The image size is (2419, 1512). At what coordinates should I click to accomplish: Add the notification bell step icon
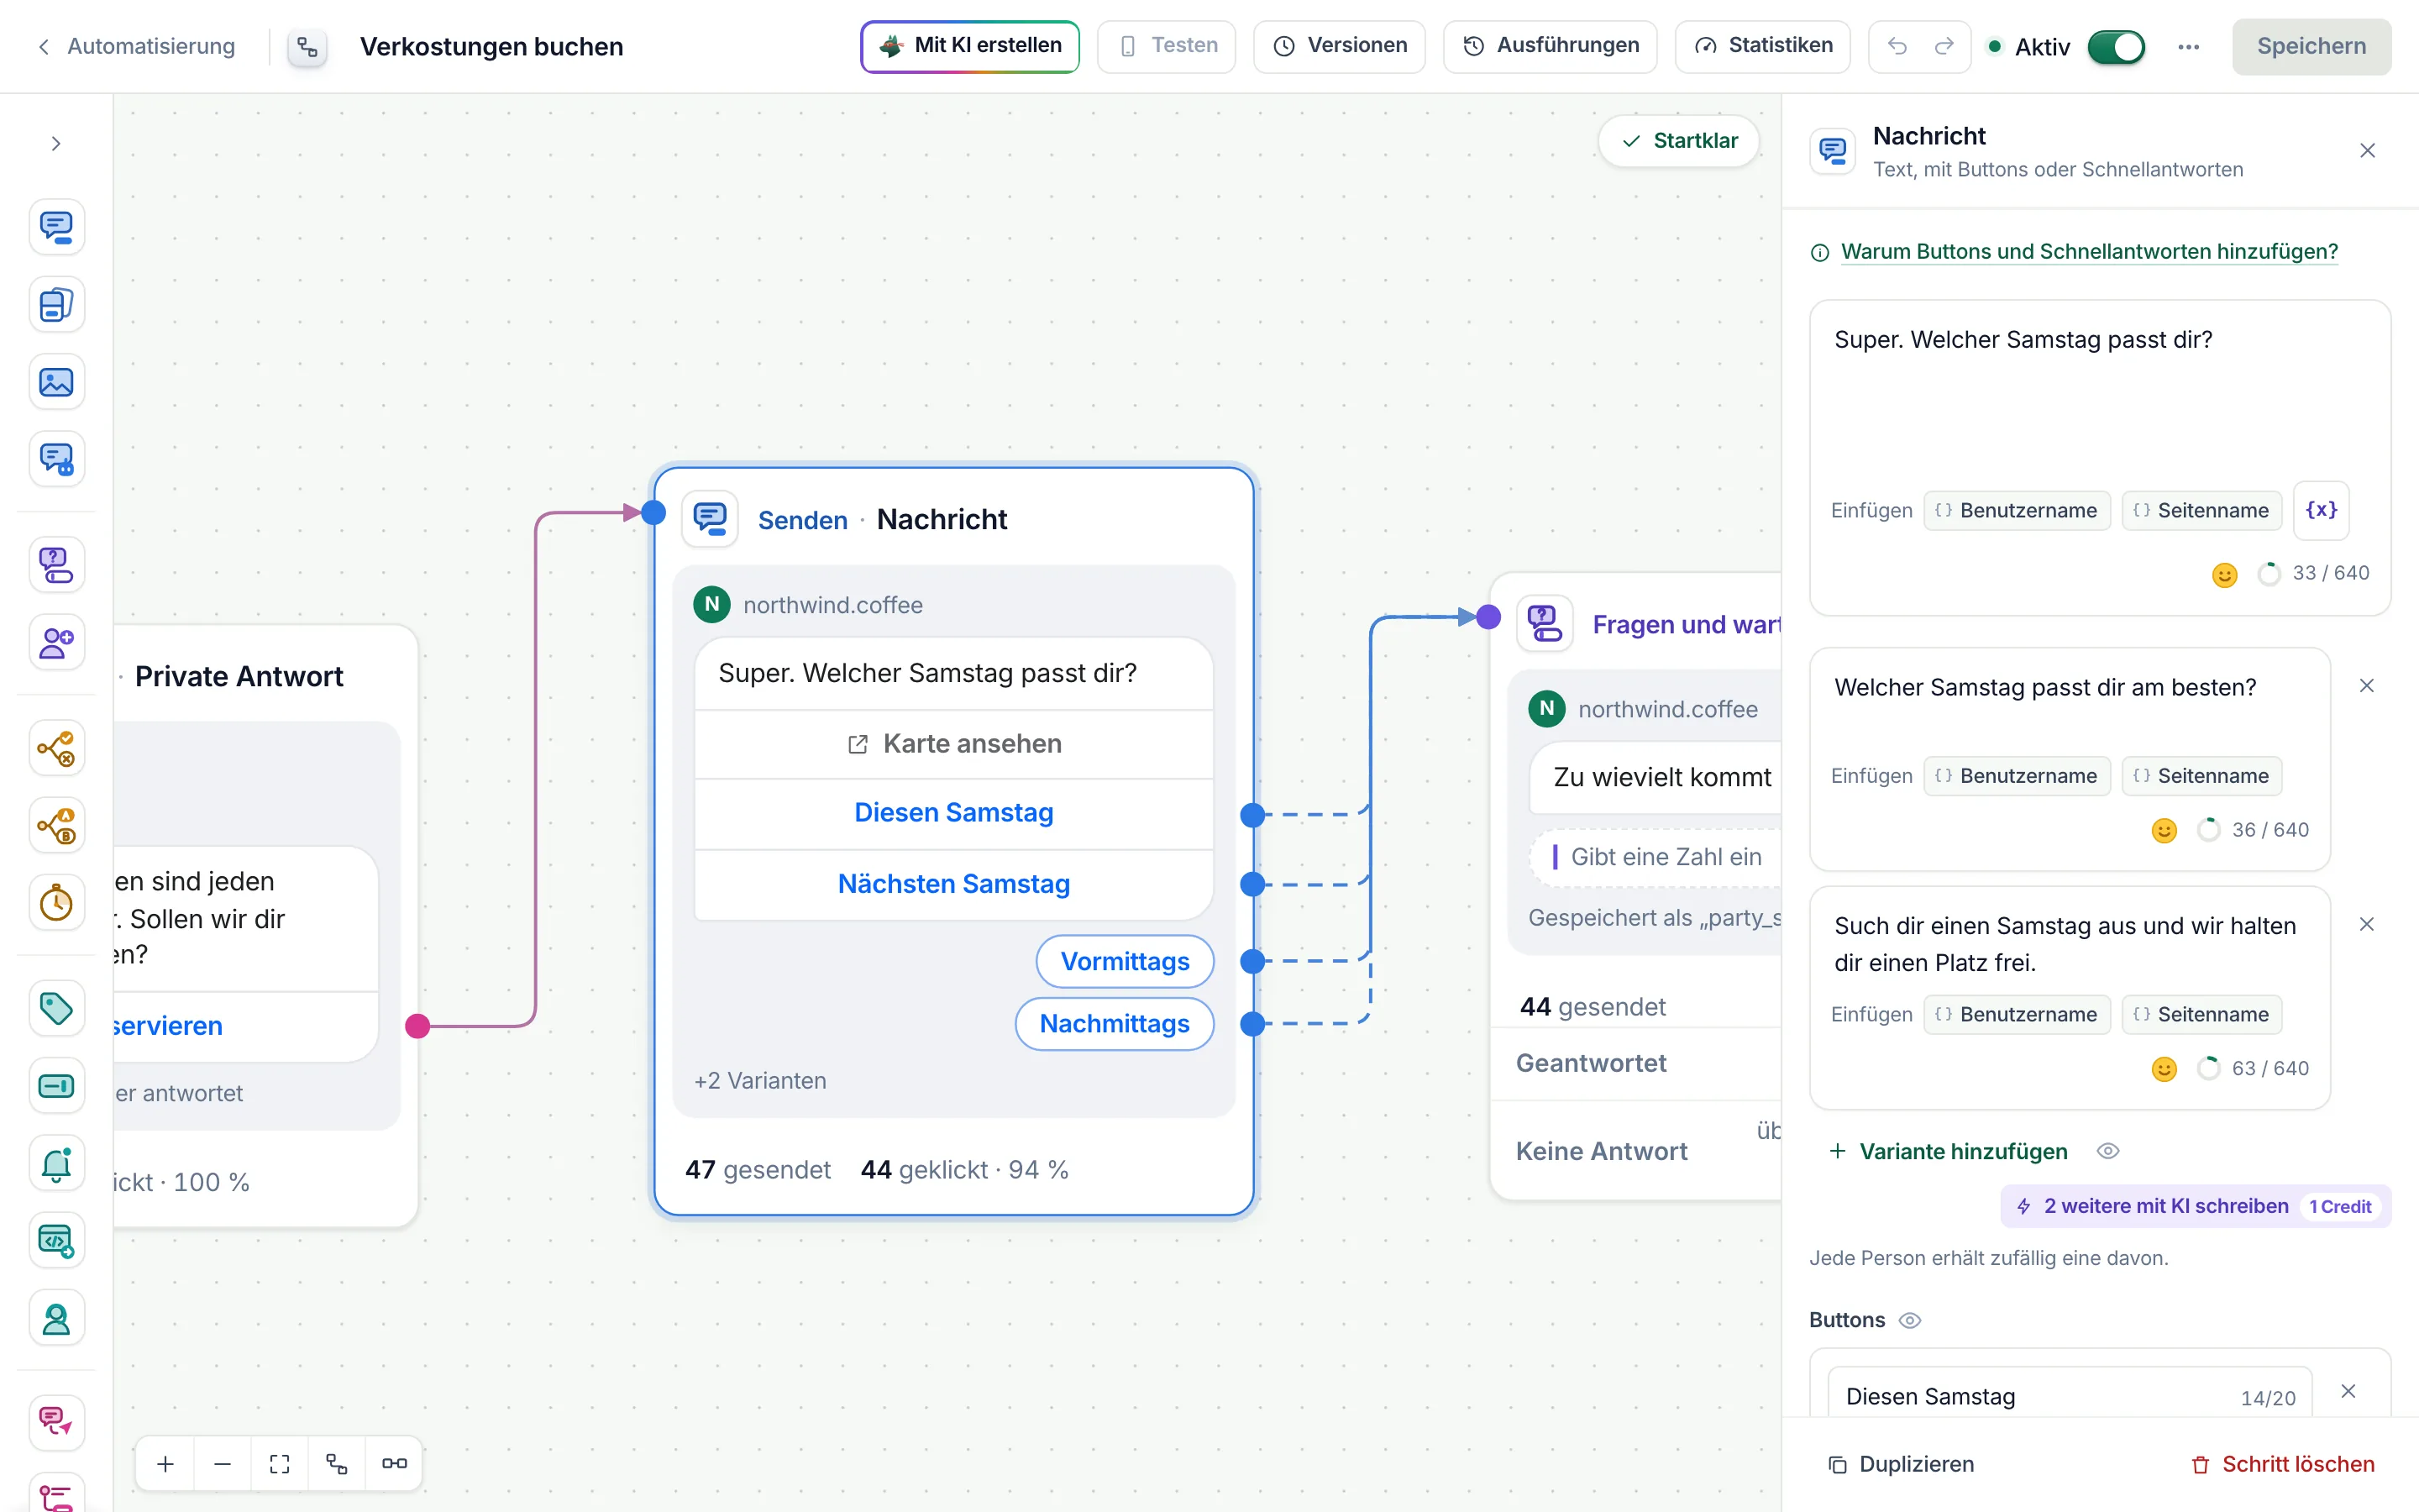tap(56, 1163)
